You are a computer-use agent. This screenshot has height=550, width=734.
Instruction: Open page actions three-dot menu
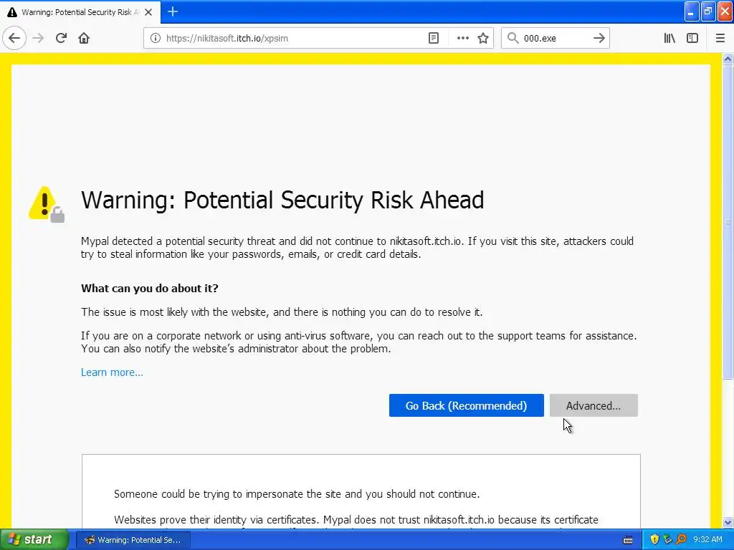[462, 39]
